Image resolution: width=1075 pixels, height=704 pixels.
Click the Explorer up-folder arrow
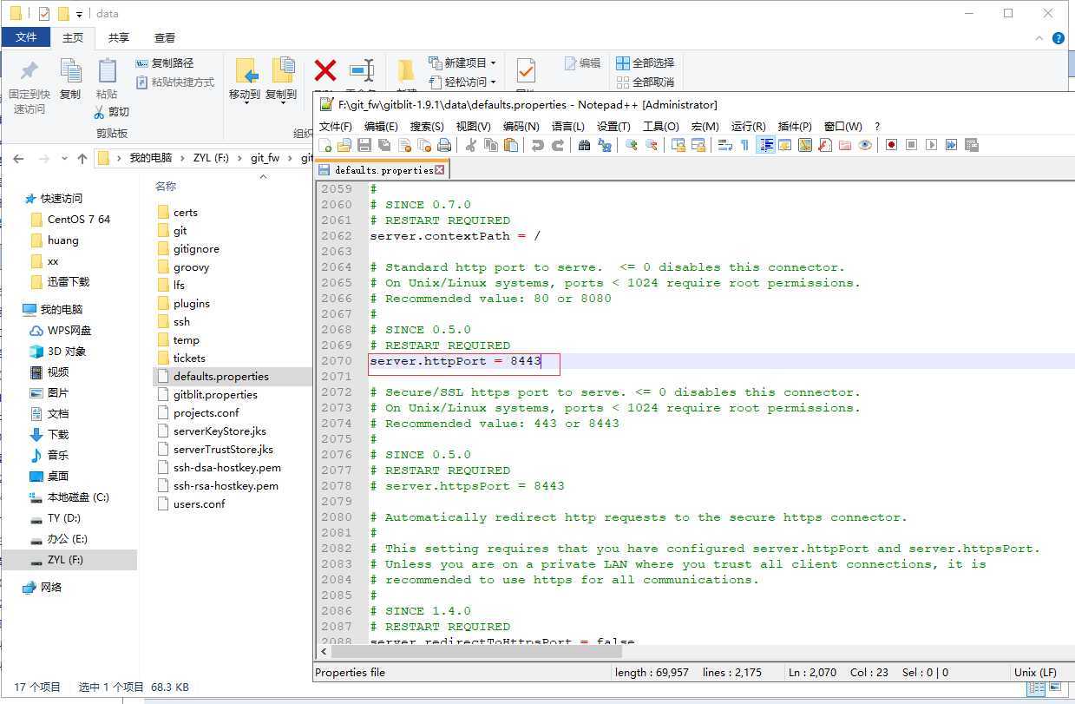click(82, 159)
